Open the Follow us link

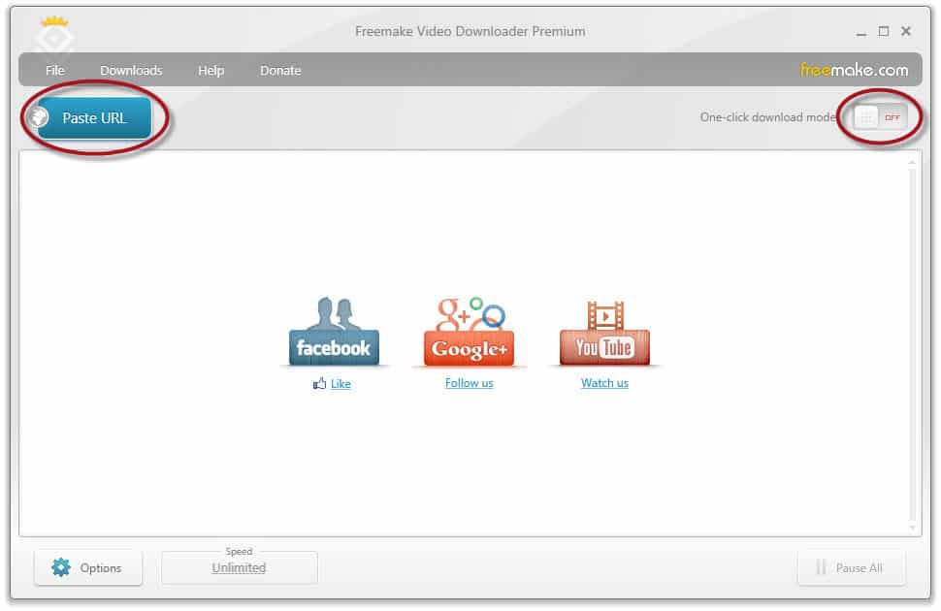(x=469, y=383)
